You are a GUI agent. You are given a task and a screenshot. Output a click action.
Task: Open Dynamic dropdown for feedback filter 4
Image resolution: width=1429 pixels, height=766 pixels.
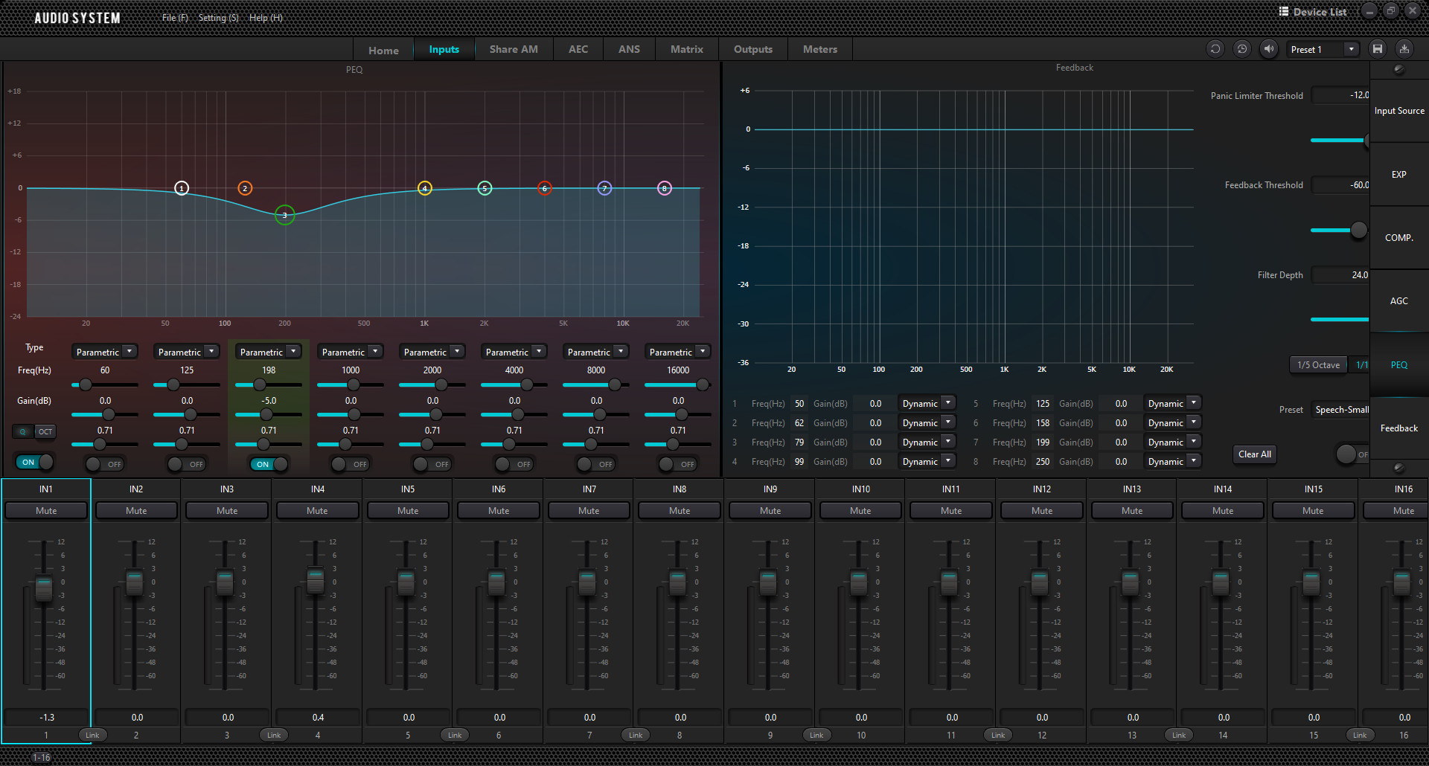coord(927,461)
